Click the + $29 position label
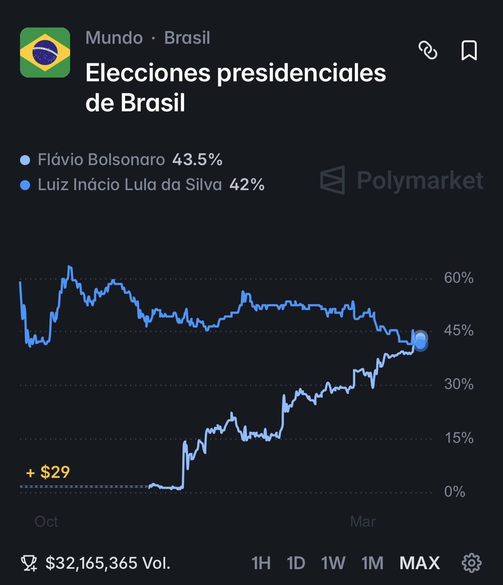 point(48,472)
